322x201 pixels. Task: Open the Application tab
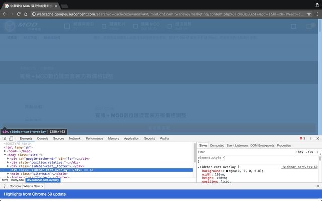[x=131, y=139]
